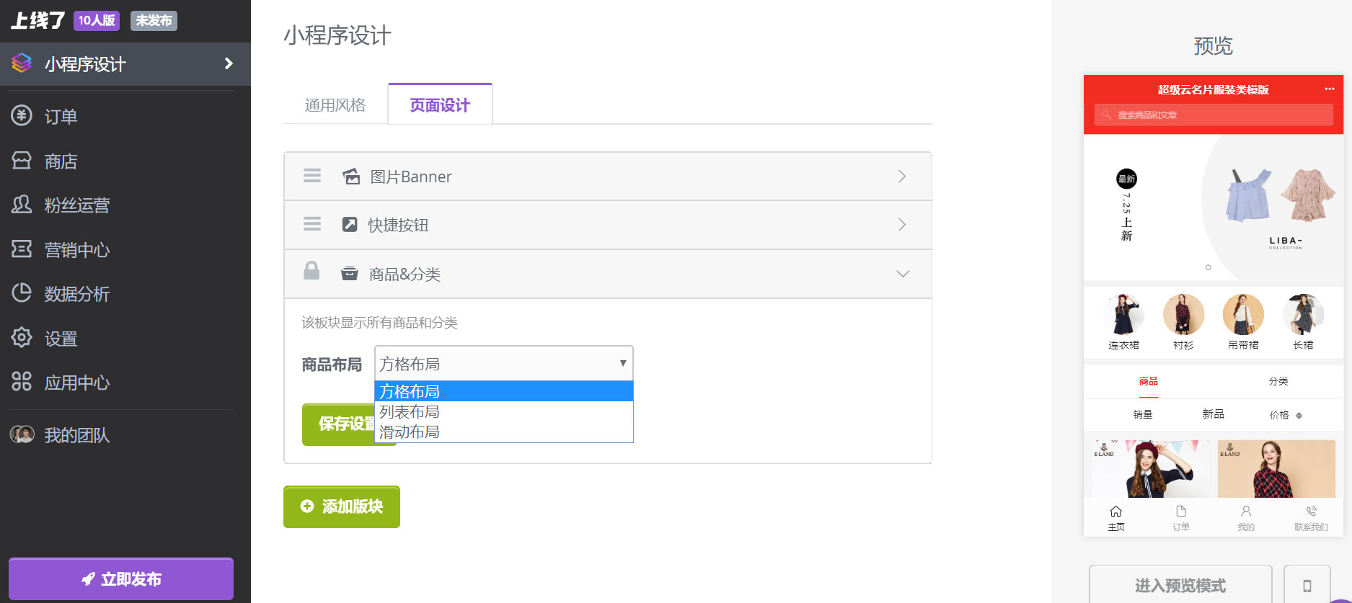Click the 进入预览模式 button
Screen dimensions: 1352x603
1180,585
